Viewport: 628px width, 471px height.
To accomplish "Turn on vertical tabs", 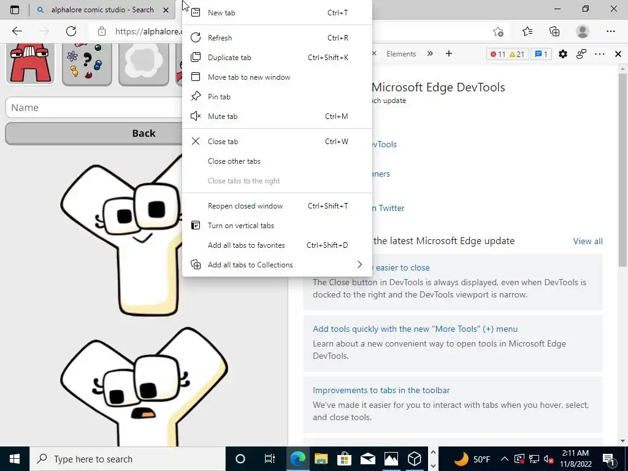I will [277, 226].
